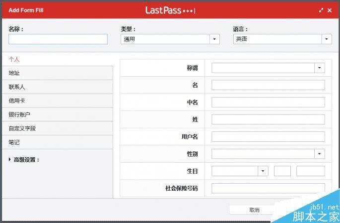Click the 名称 name input field
The width and height of the screenshot is (340, 223).
point(58,39)
